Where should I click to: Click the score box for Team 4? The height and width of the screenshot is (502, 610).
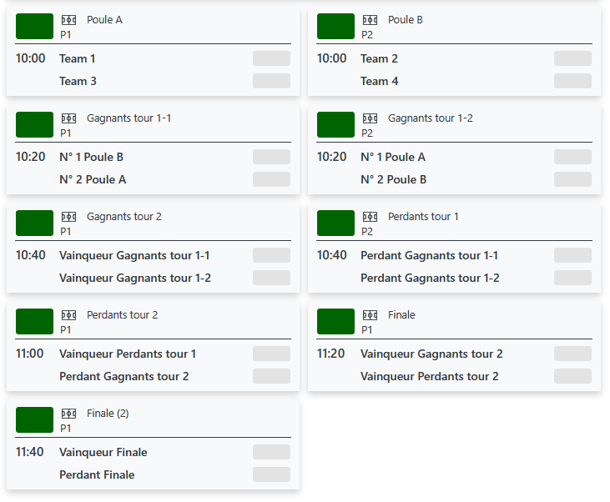point(572,81)
